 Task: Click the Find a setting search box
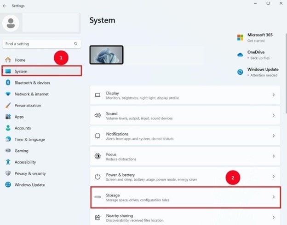tap(42, 44)
